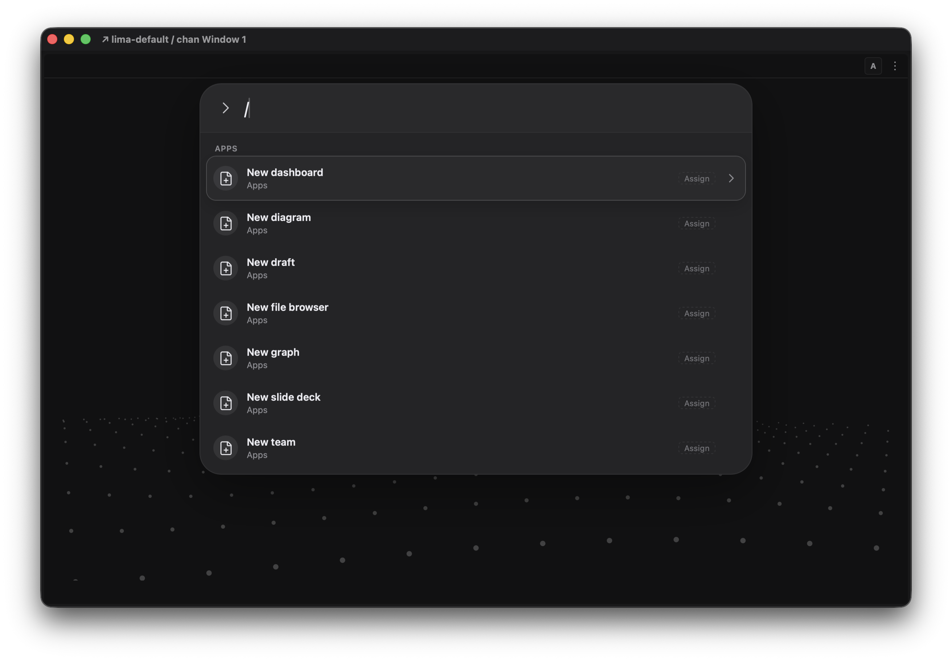Assign a shortcut to New diagram
The image size is (952, 661).
click(697, 224)
